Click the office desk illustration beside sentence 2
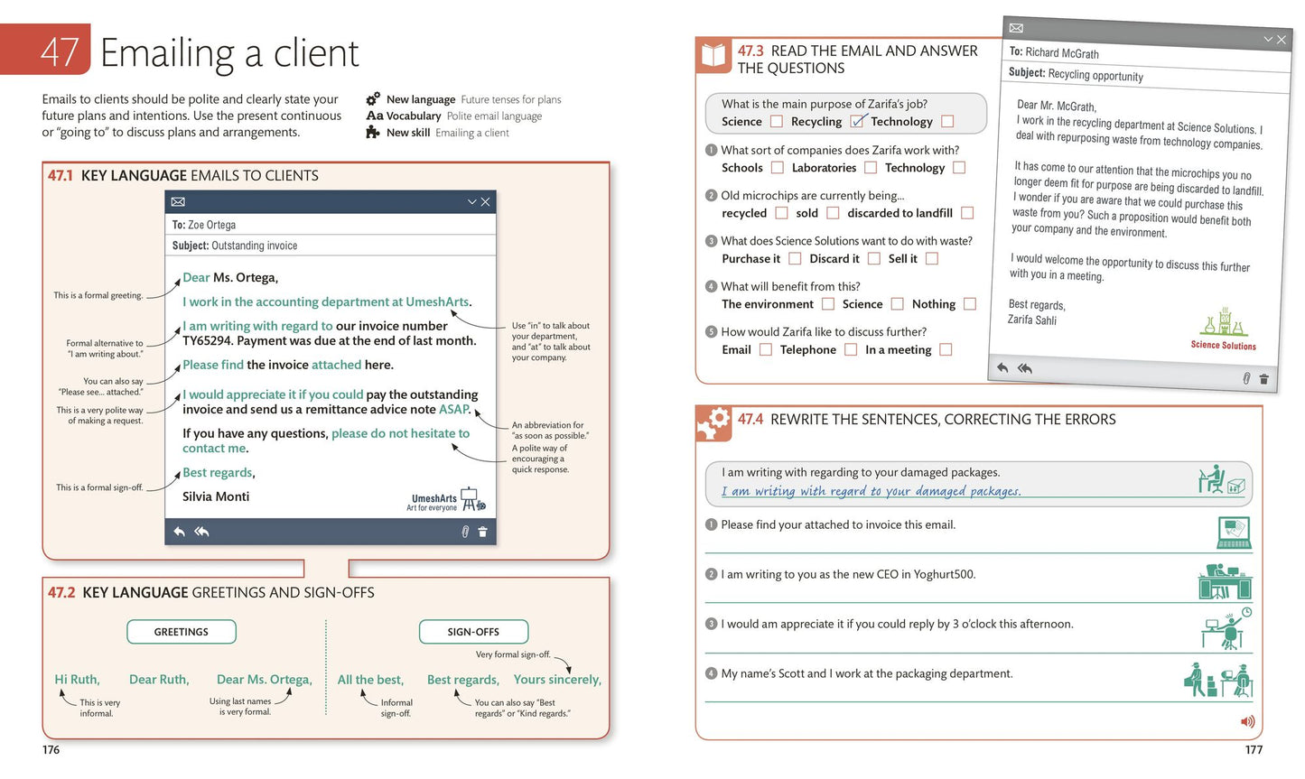 pyautogui.click(x=1226, y=581)
